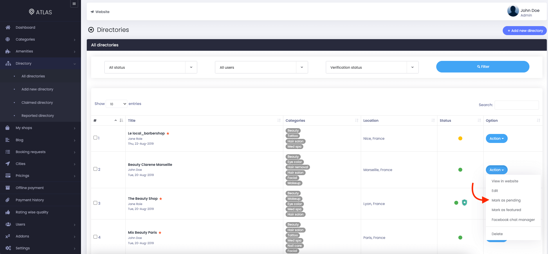Click the Booking requests list icon
Screen dimensions: 548x254
[8, 152]
